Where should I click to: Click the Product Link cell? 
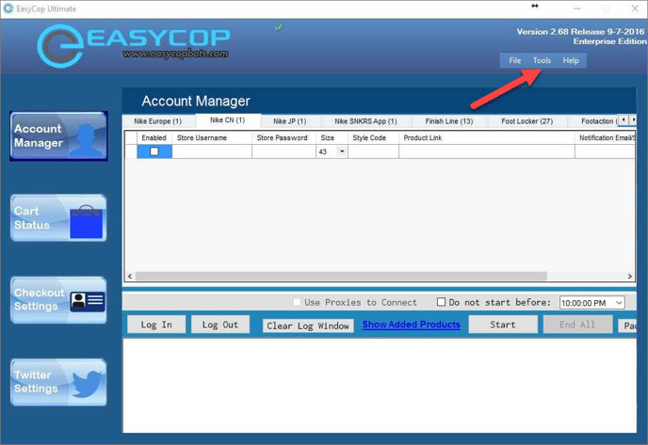click(487, 151)
